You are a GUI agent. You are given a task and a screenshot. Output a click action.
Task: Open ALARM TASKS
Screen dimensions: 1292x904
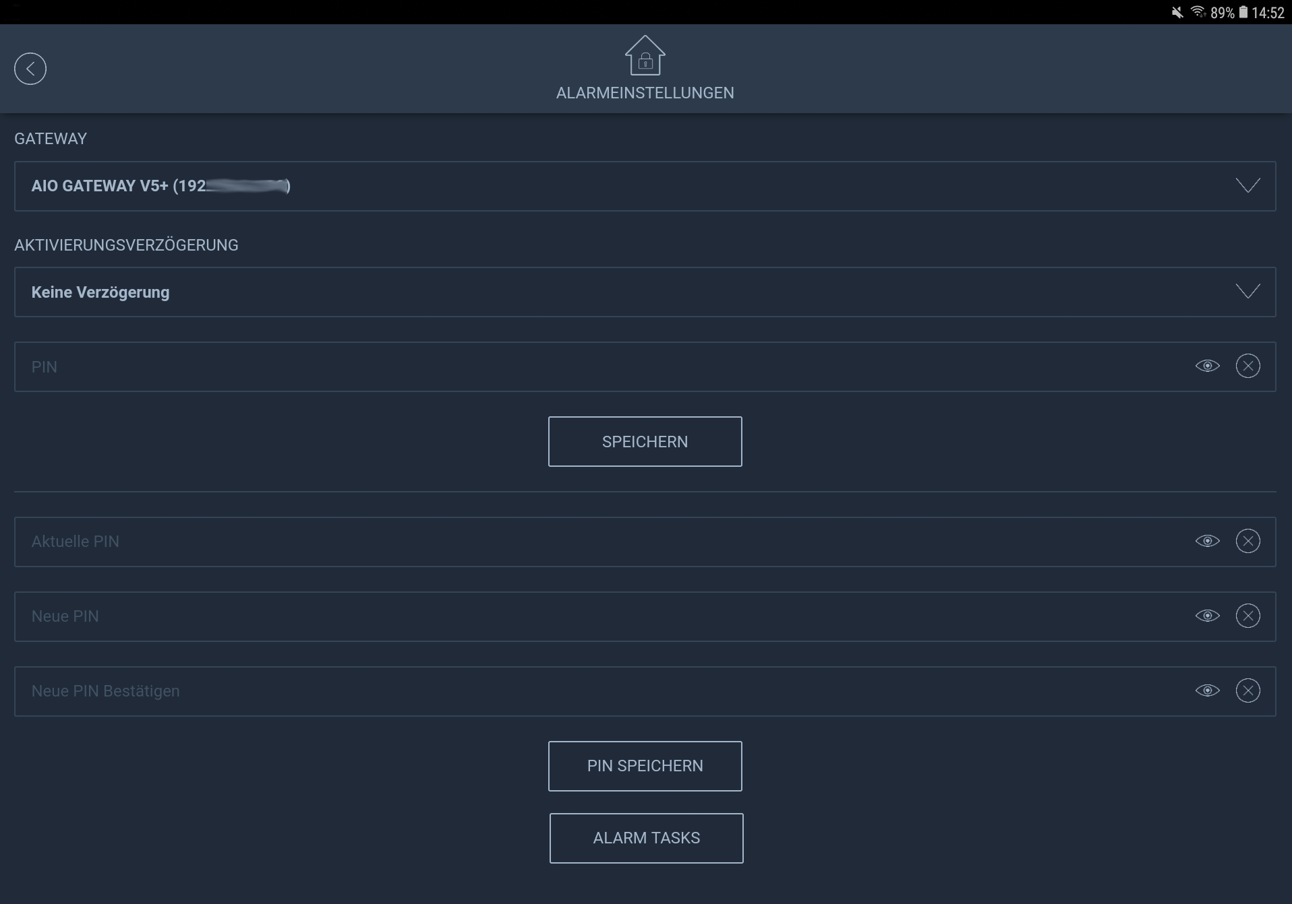point(646,838)
